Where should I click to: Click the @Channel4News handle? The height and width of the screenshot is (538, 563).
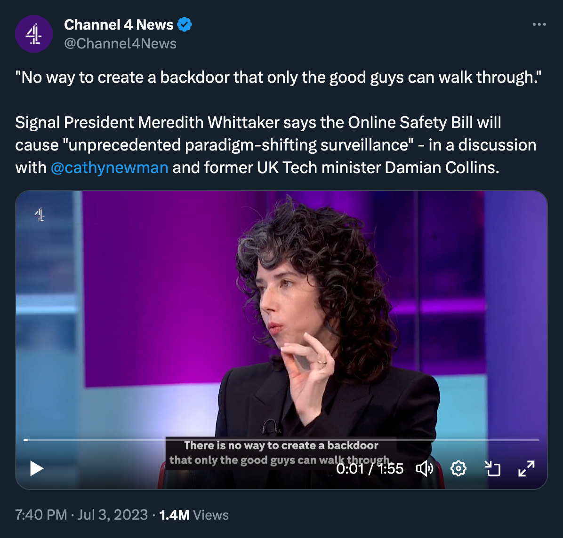click(x=120, y=43)
